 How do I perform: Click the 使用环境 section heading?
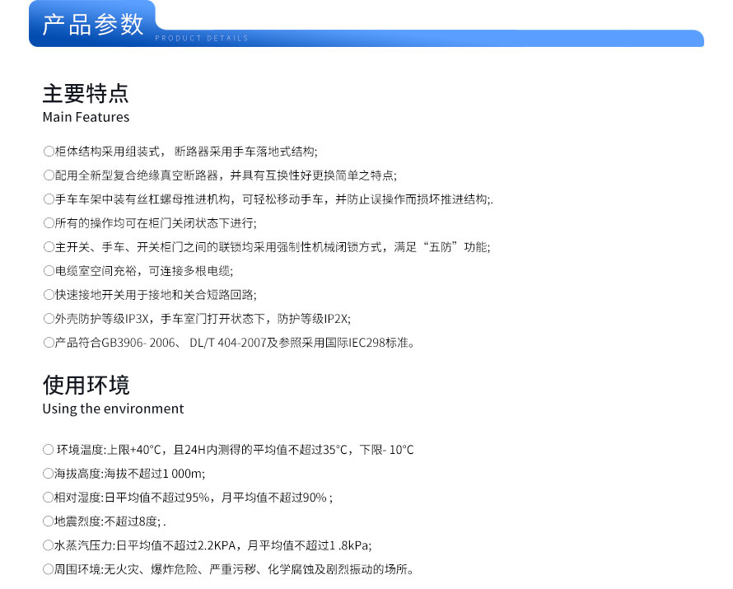tap(86, 385)
